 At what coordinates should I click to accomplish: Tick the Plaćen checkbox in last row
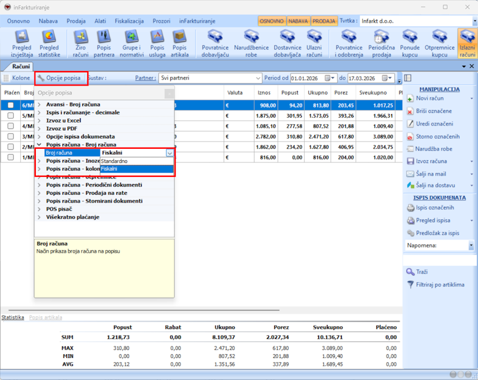(x=11, y=157)
